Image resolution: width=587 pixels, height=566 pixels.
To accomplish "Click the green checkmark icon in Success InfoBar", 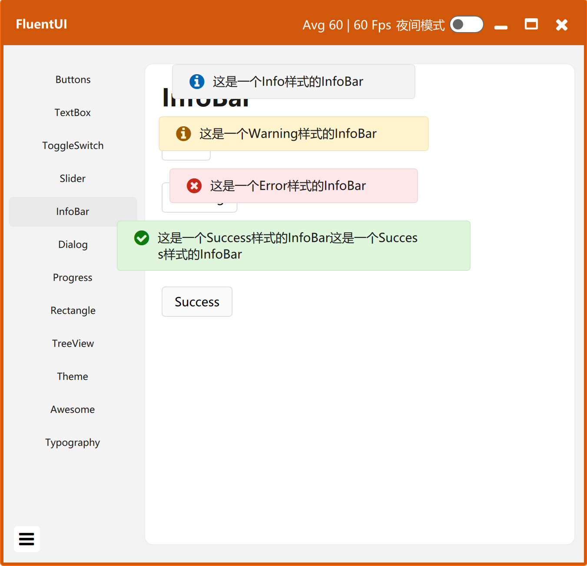I will (142, 238).
